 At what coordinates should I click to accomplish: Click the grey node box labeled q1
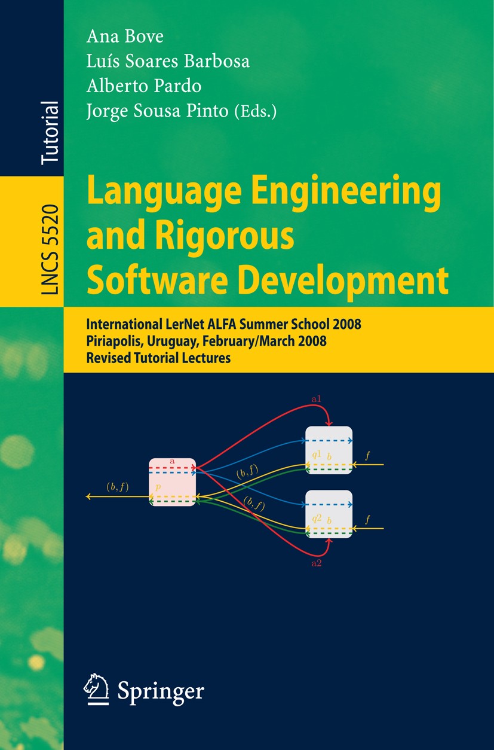[329, 450]
